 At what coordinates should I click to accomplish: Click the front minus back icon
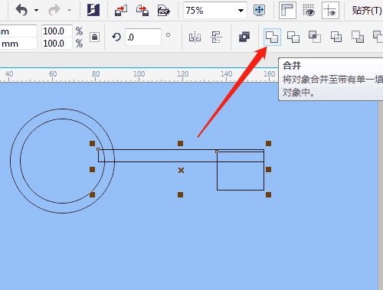(x=358, y=37)
